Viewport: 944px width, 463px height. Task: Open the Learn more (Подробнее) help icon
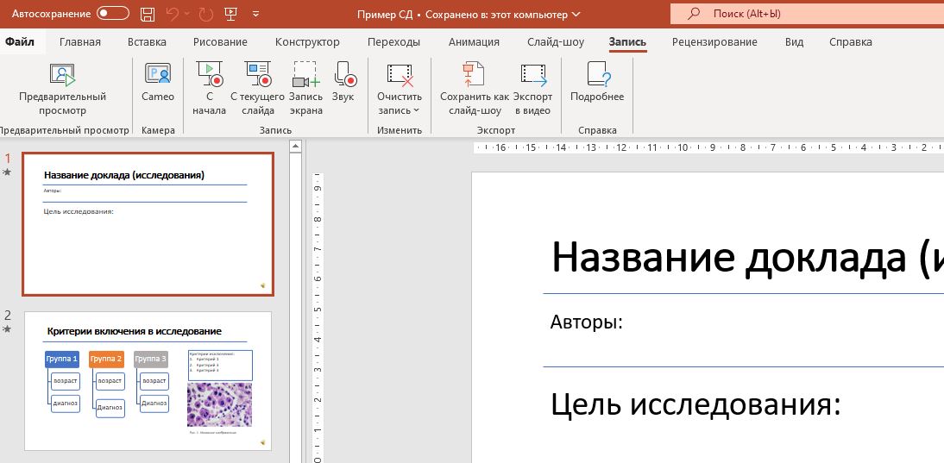tap(597, 76)
